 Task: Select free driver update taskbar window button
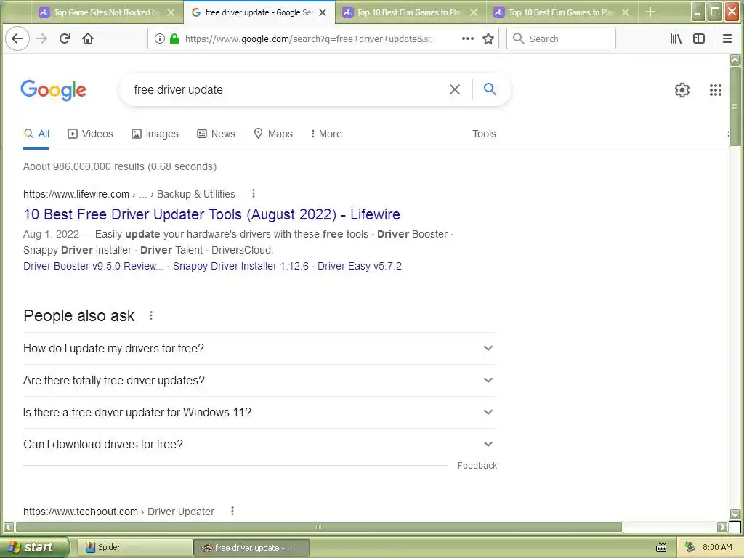(x=251, y=548)
